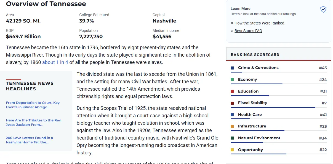Image resolution: width=333 pixels, height=164 pixels.
Task: Click the orange square next to Infrastructure
Action: [232, 126]
